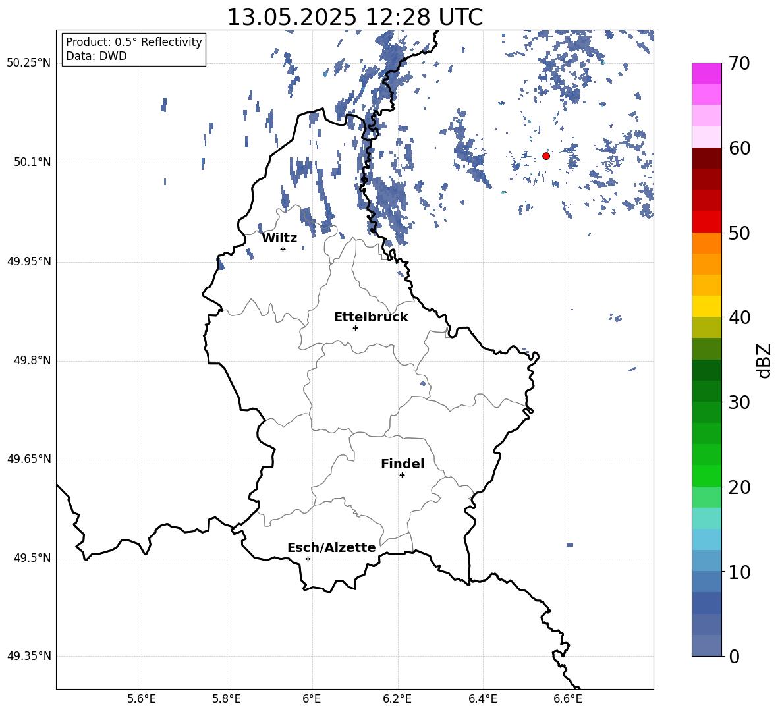780x712 pixels.
Task: Click the longitude label 6.2°E
Action: (x=397, y=699)
